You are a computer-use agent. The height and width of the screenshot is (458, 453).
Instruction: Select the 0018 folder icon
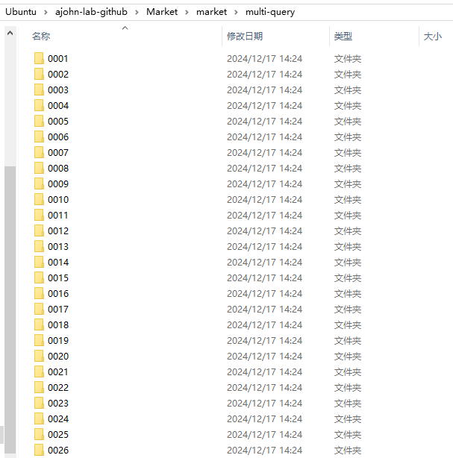[x=39, y=324]
